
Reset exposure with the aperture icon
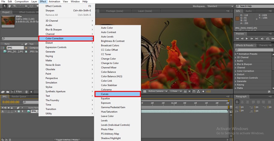click(x=203, y=91)
